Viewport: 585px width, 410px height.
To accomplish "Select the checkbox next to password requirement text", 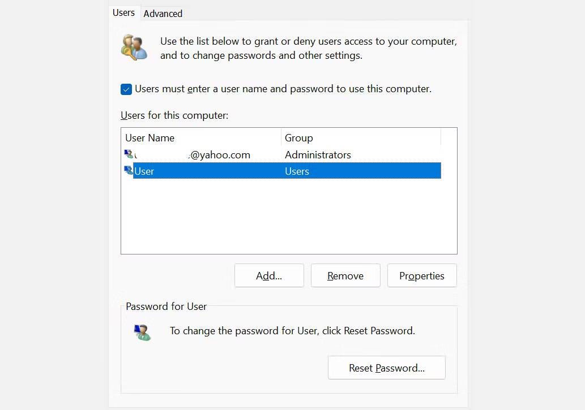I will (x=126, y=89).
